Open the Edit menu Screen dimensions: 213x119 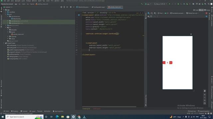pyautogui.click(x=8, y=1)
